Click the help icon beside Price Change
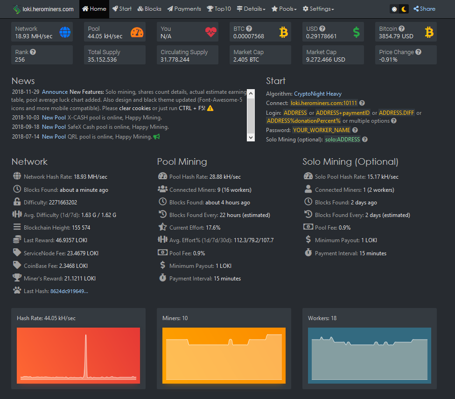 tap(418, 52)
